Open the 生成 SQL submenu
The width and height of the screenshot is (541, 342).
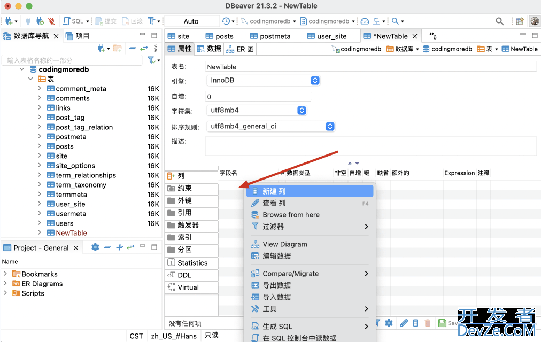coord(310,326)
